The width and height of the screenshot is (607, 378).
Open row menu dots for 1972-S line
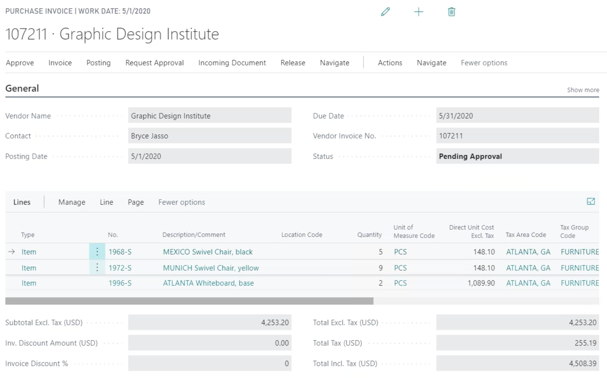point(97,268)
